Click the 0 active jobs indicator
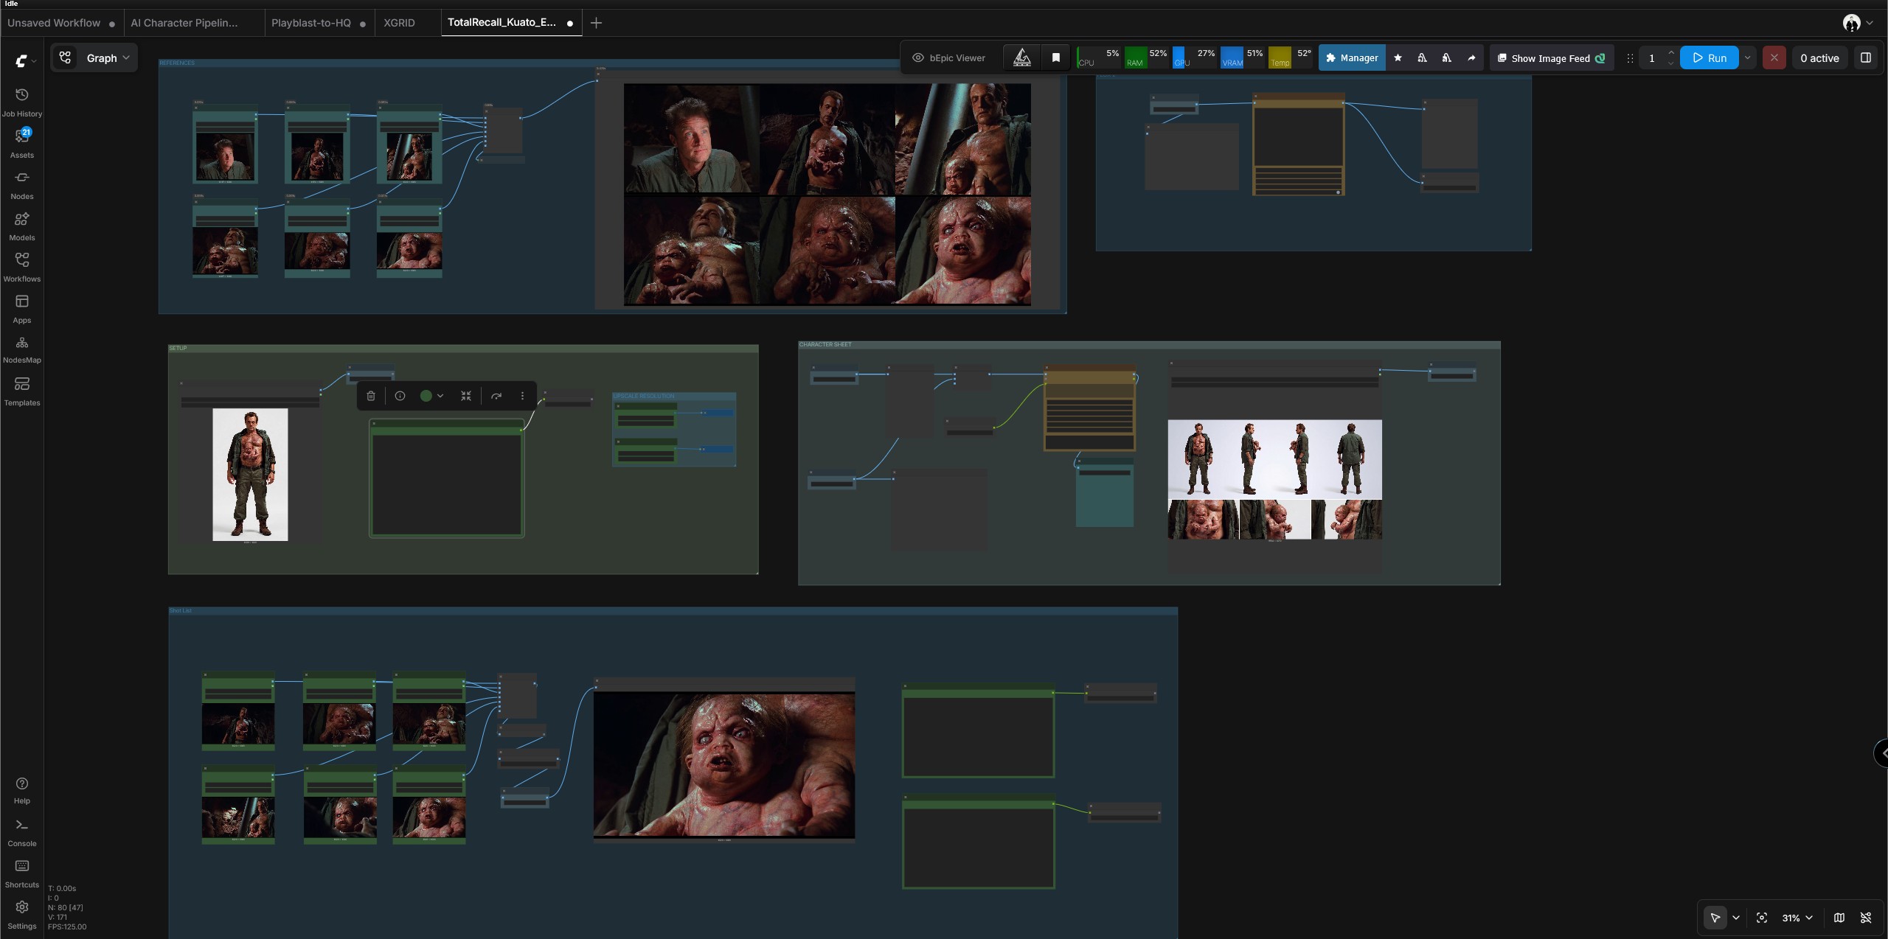 click(1819, 58)
